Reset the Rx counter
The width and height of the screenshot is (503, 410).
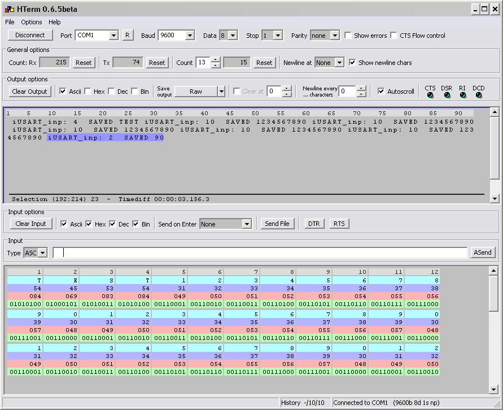pyautogui.click(x=84, y=63)
